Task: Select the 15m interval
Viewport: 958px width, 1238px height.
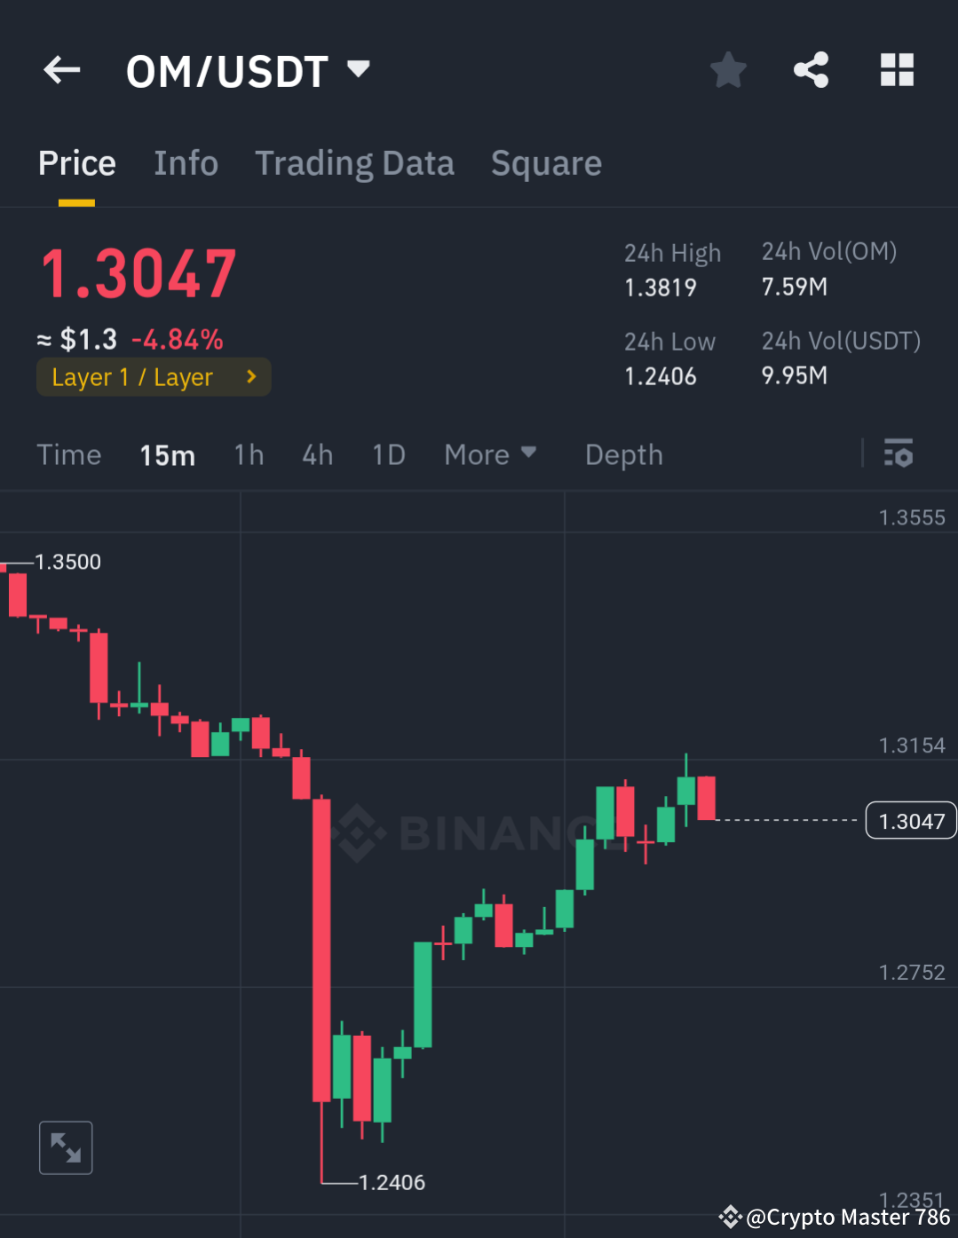Action: tap(167, 454)
